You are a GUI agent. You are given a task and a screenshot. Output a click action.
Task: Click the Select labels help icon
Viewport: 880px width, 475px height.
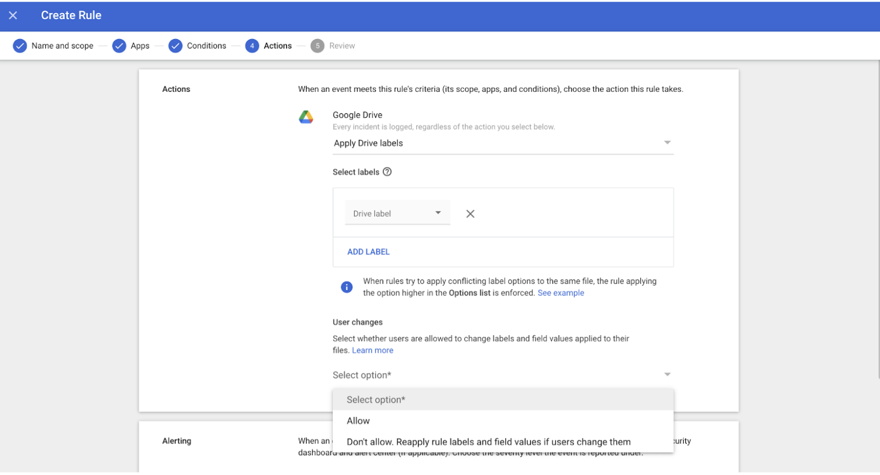pos(387,172)
